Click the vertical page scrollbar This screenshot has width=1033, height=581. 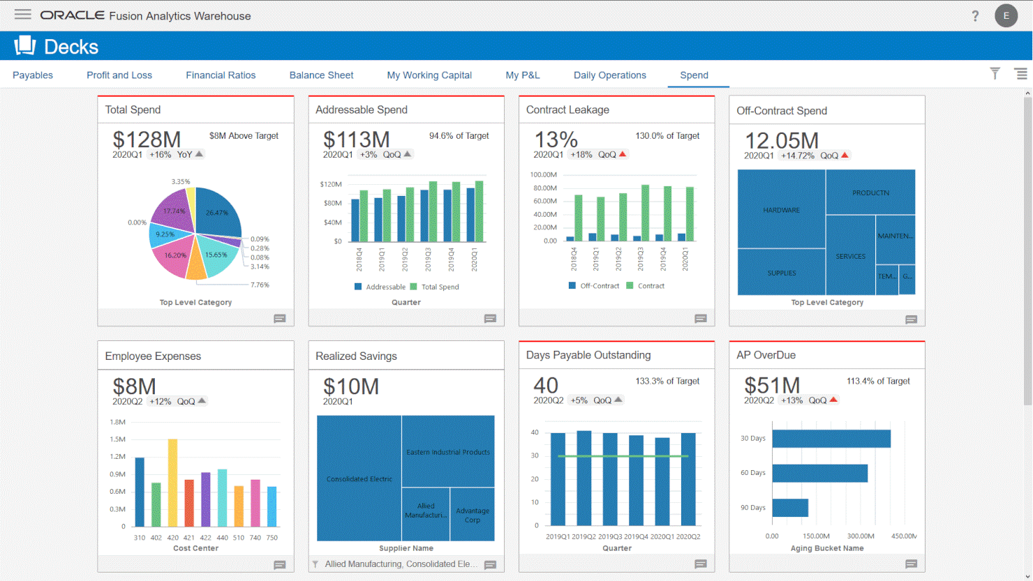[1027, 251]
